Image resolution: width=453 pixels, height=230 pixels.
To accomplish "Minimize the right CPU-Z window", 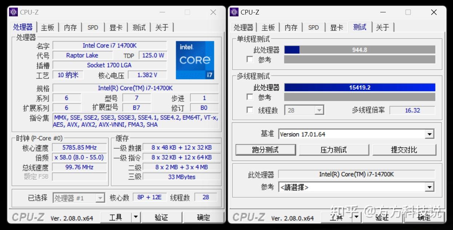I will [383, 12].
